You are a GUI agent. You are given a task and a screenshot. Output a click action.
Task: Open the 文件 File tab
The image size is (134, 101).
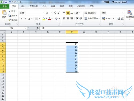5,6
